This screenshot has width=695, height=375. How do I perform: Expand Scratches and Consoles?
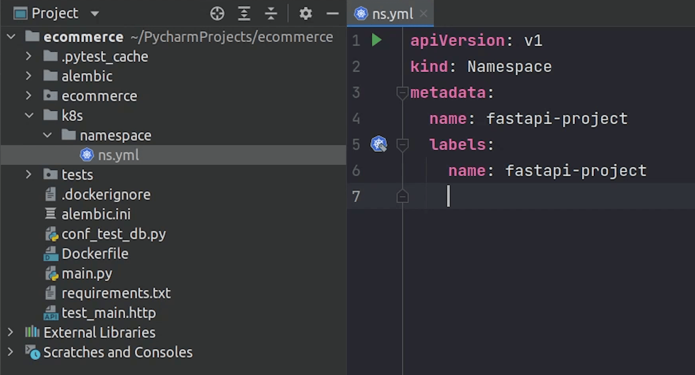pyautogui.click(x=11, y=352)
